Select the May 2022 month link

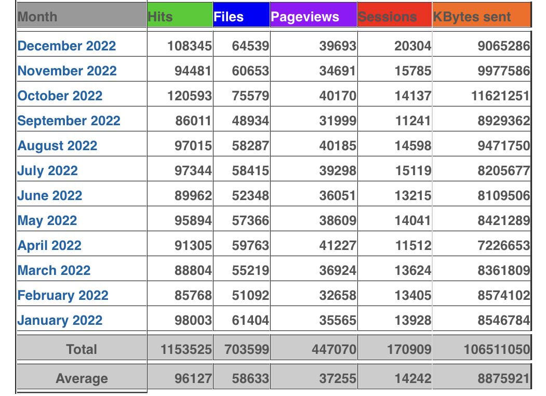[47, 220]
